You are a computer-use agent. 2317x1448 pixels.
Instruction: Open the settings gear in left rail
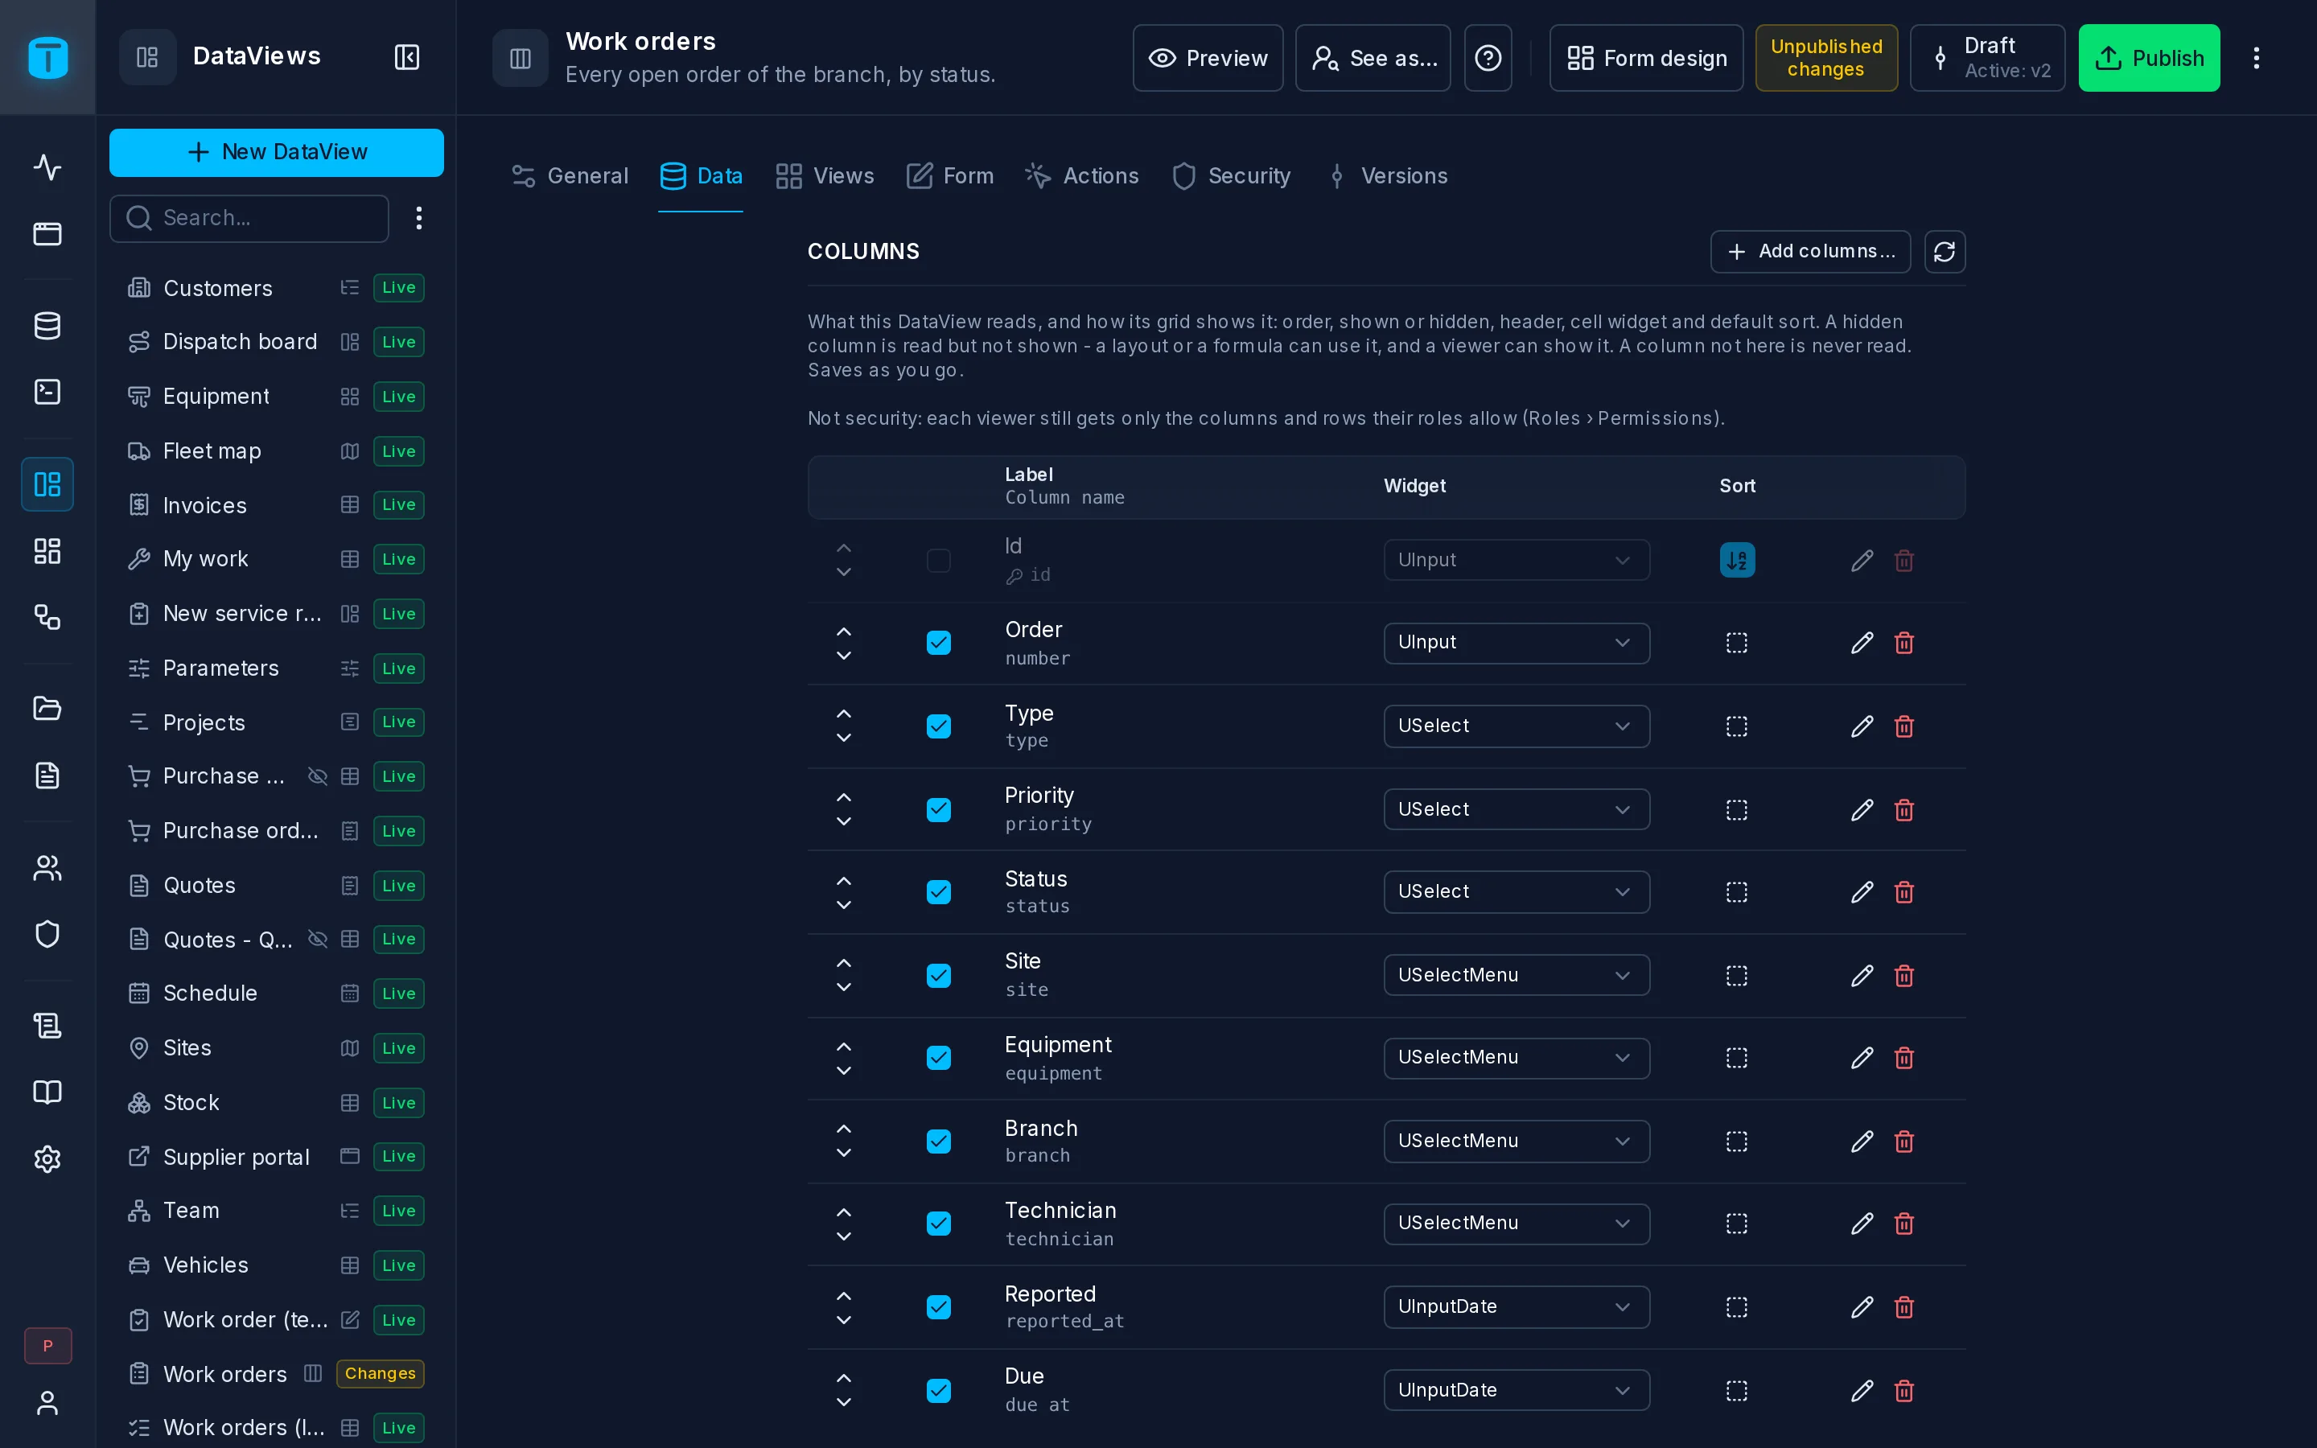[47, 1158]
